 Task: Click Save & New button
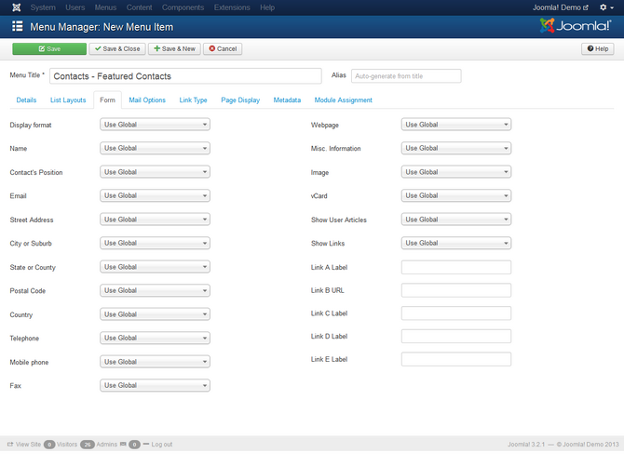(x=174, y=48)
